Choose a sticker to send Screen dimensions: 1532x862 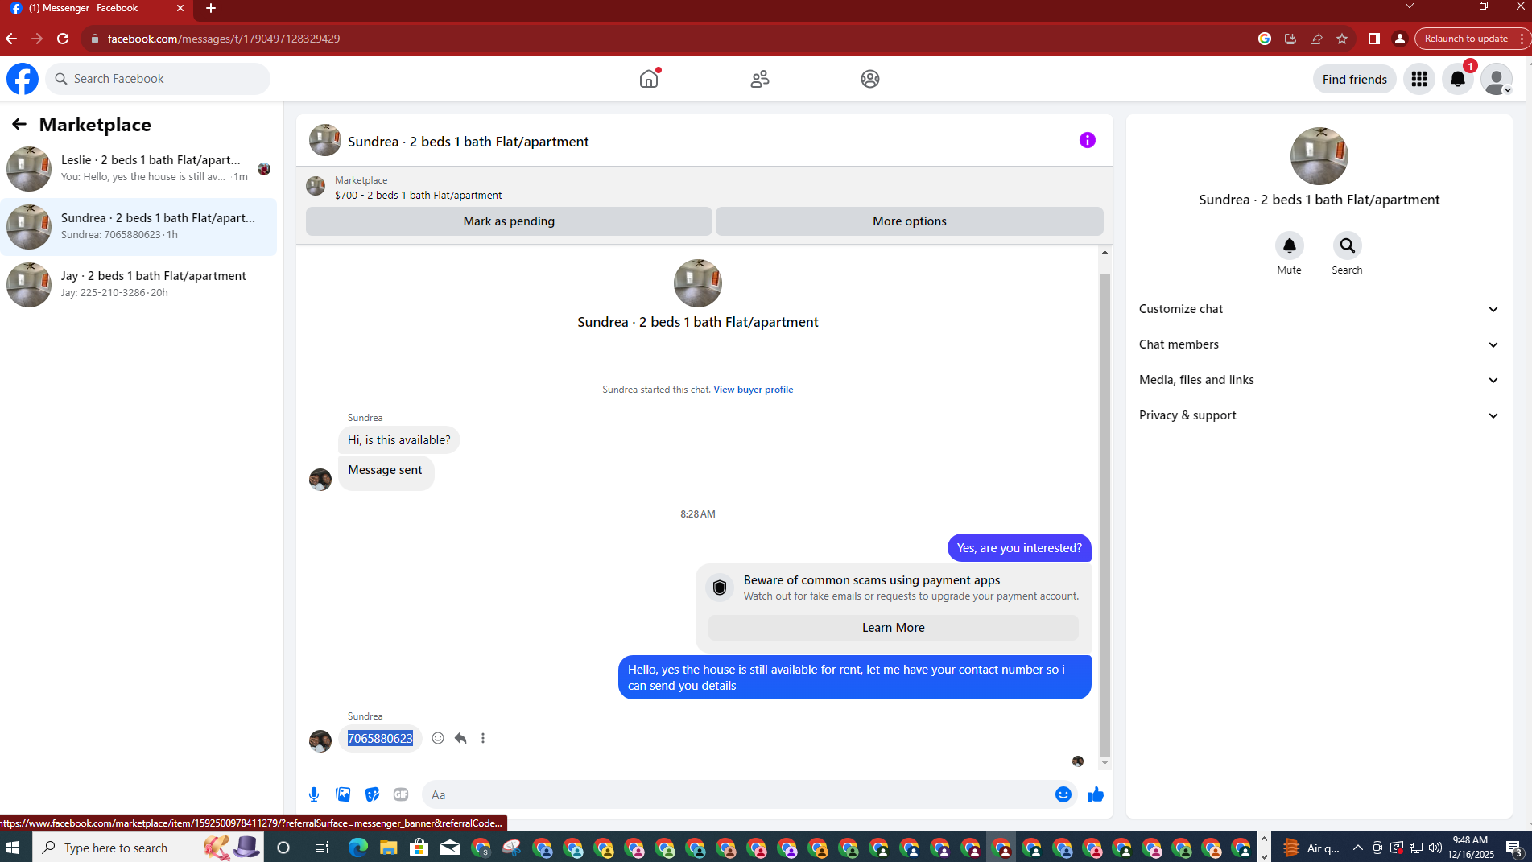(x=372, y=794)
